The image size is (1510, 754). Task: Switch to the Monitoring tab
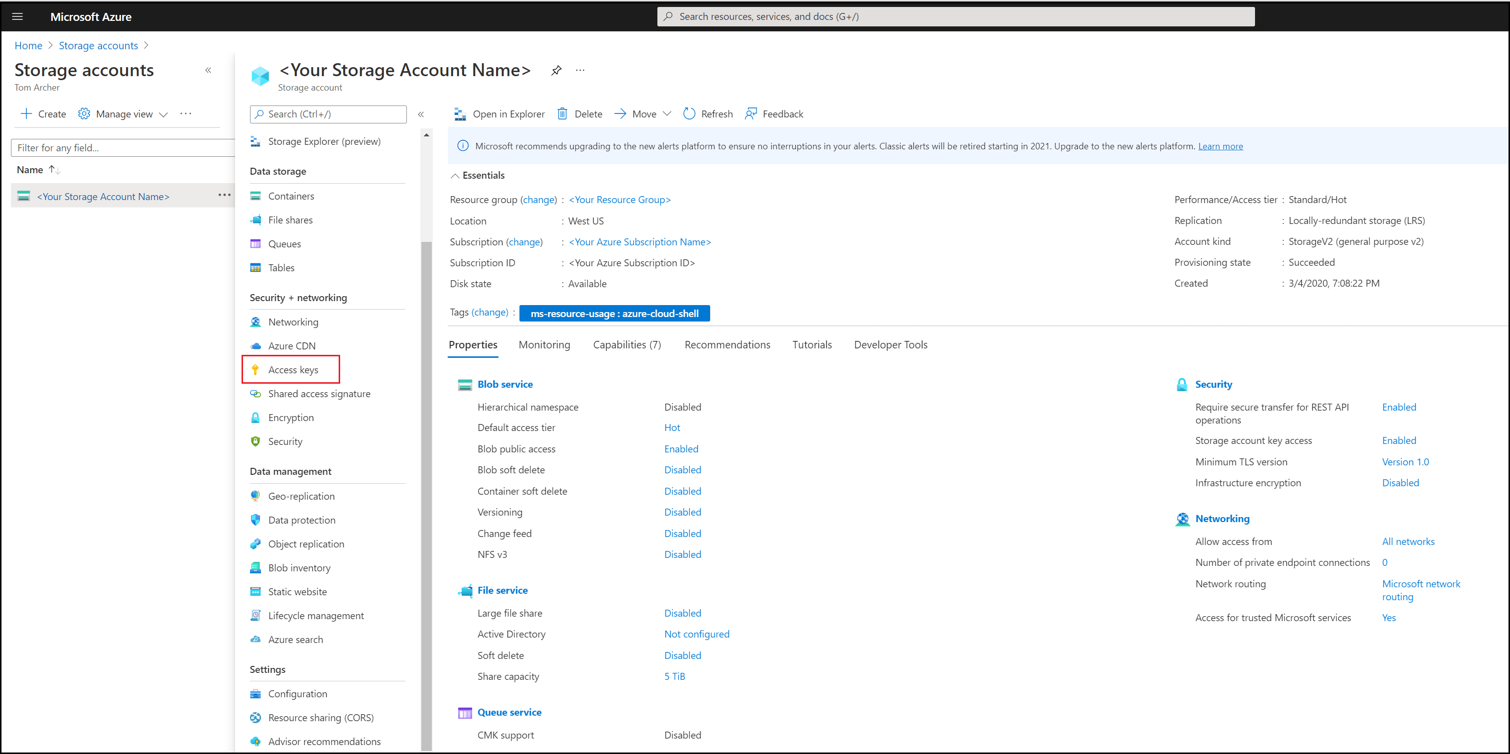[544, 344]
